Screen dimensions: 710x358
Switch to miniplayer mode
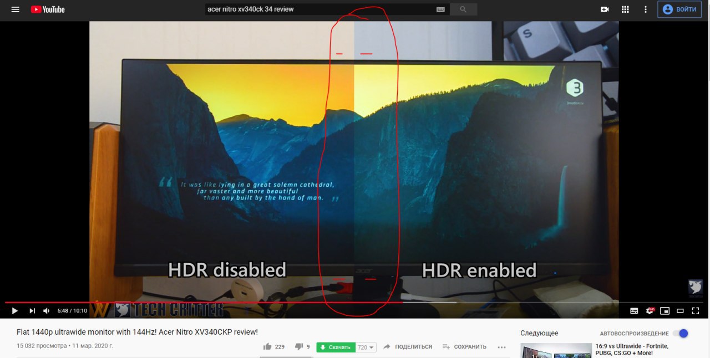pos(665,311)
